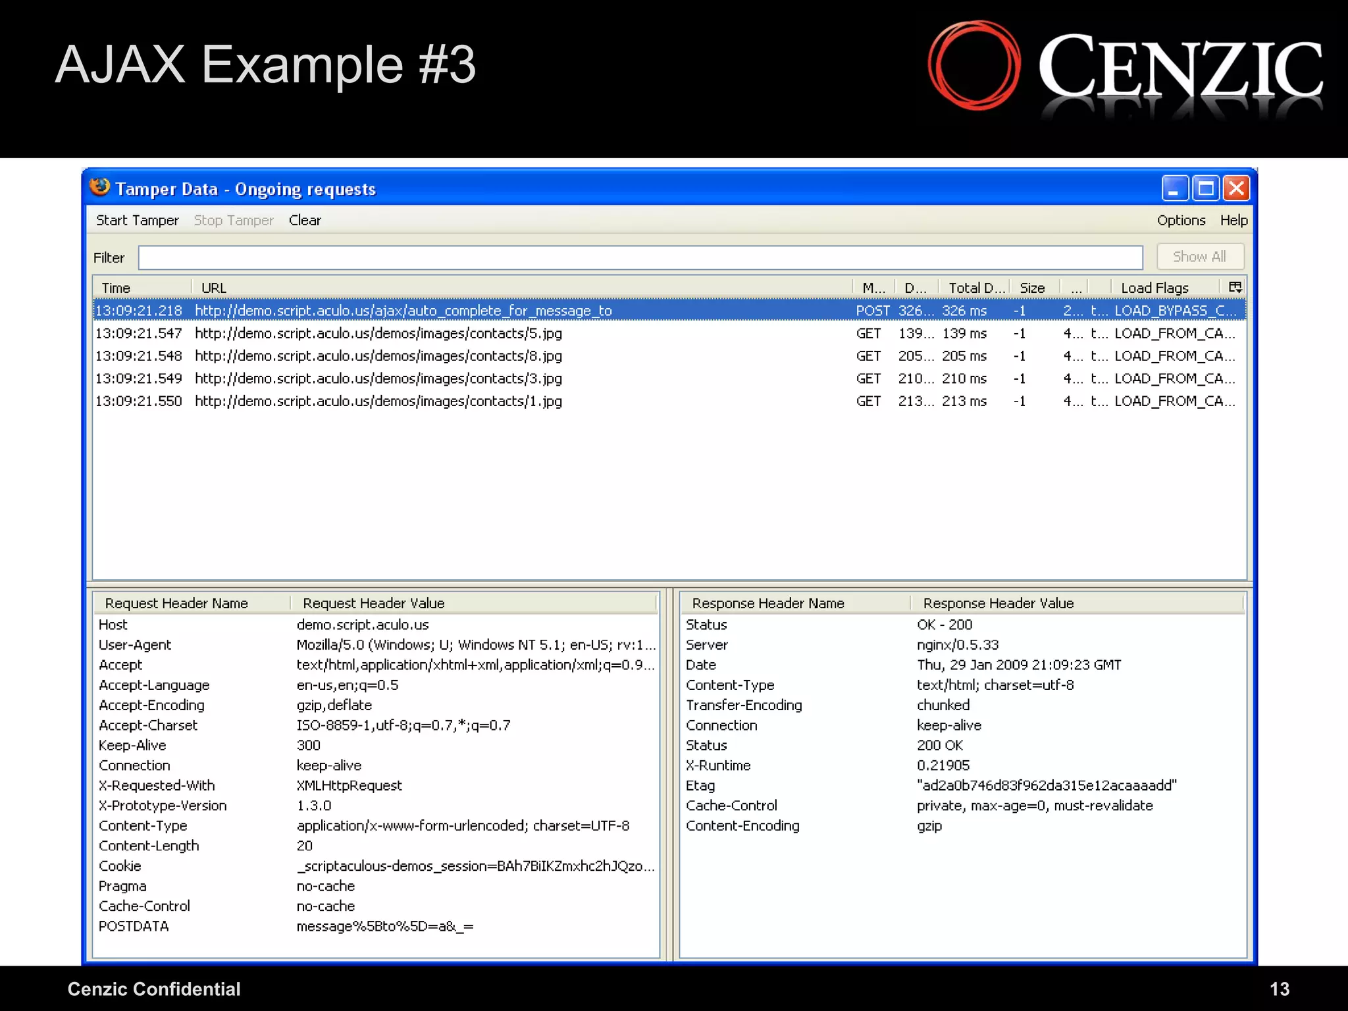Select the Transfer-Encoding response header row
The height and width of the screenshot is (1011, 1348).
click(963, 705)
